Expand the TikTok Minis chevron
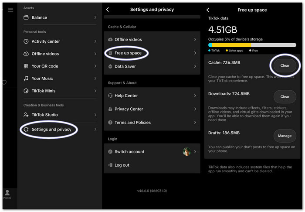 pos(95,91)
